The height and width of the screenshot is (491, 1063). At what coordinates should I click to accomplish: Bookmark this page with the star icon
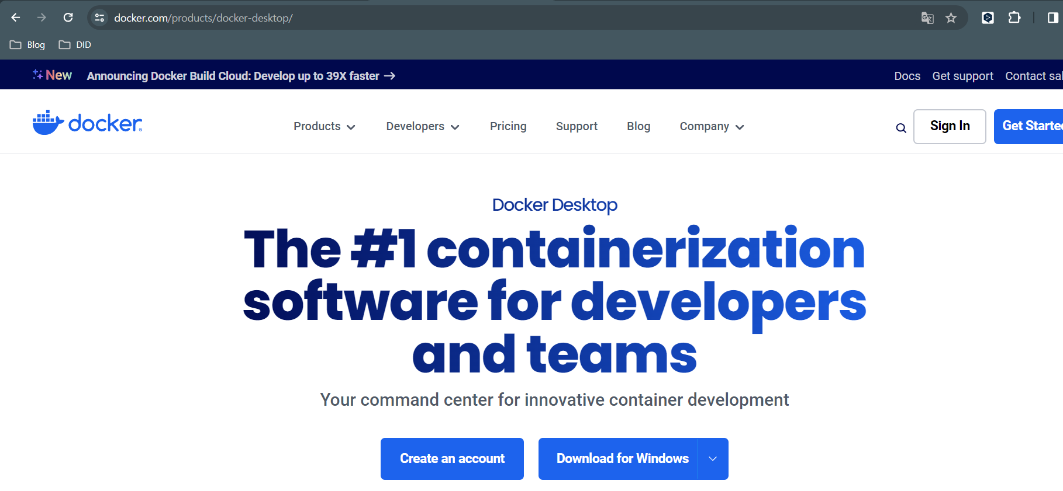click(951, 18)
